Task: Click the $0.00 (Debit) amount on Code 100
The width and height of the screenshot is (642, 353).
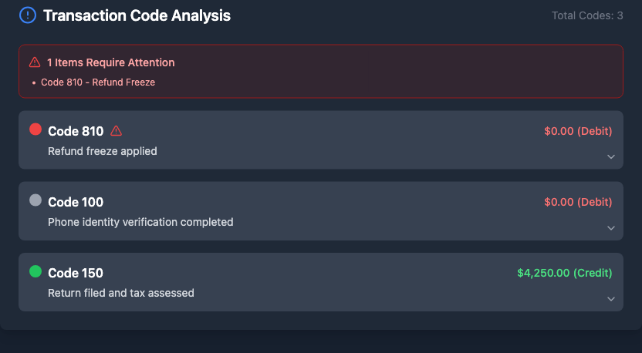Action: (578, 202)
